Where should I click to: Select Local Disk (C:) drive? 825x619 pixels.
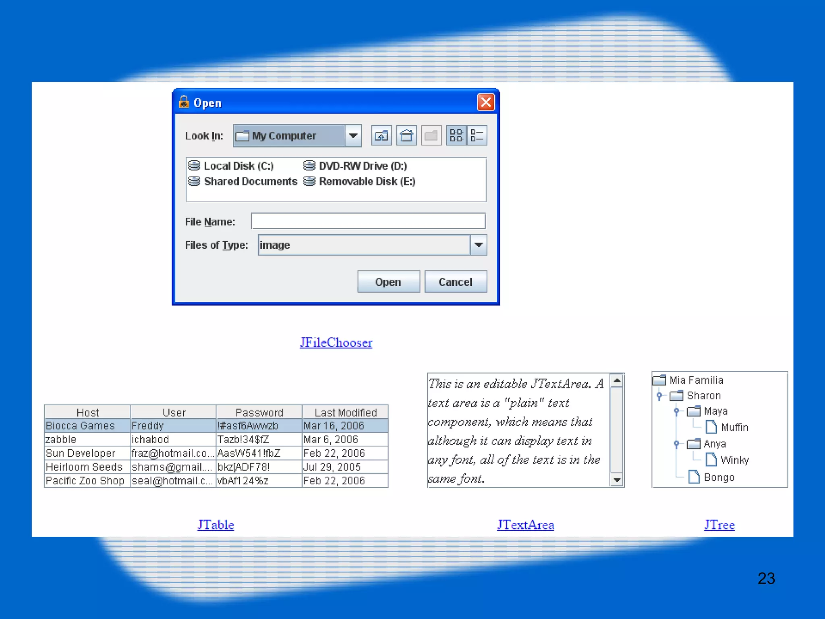(x=238, y=166)
